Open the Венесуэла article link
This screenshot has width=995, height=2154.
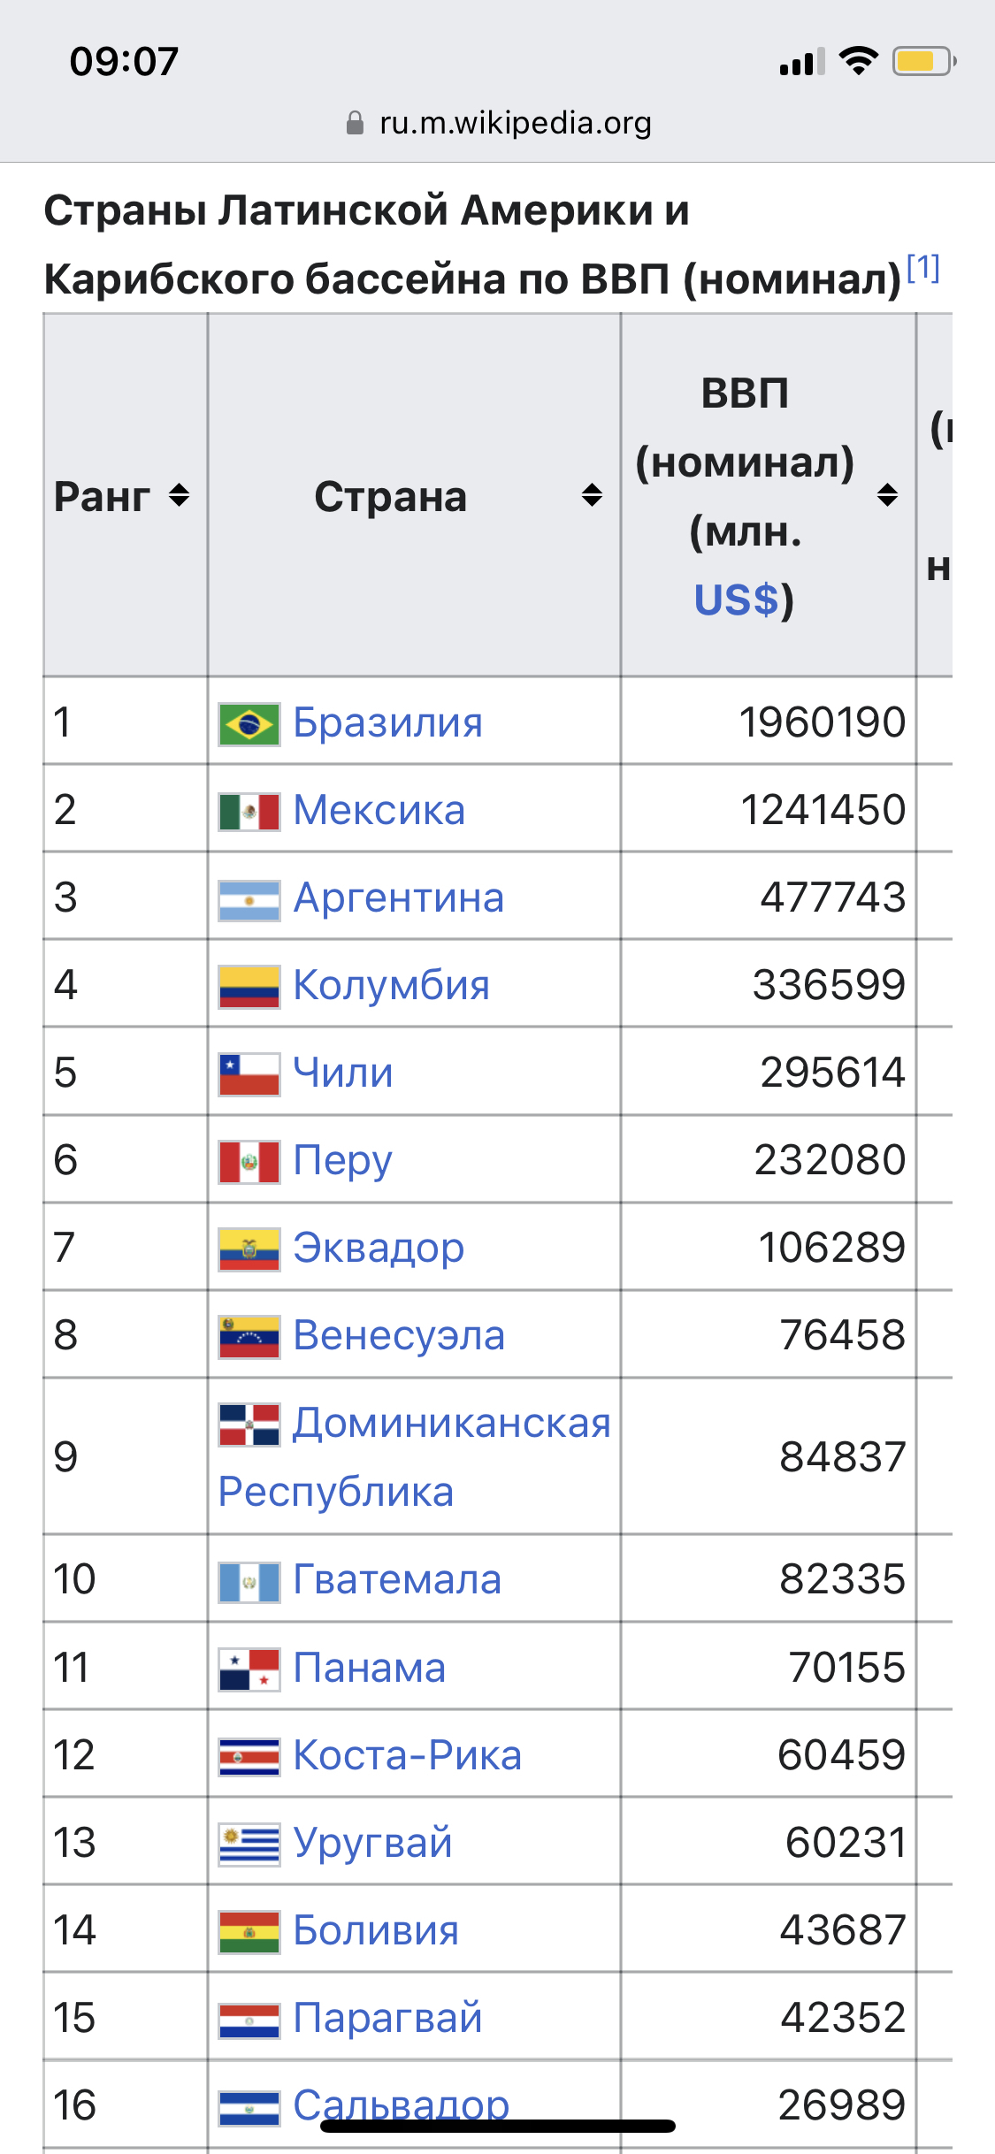pos(398,1335)
